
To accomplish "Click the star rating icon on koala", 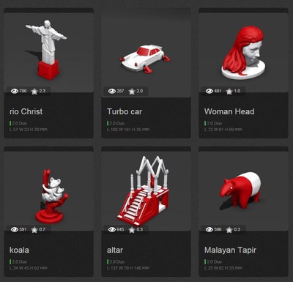I will [34, 230].
